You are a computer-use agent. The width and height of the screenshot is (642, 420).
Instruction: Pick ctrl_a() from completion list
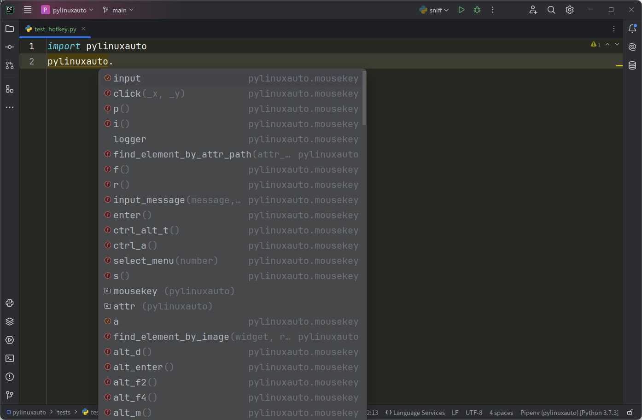231,245
